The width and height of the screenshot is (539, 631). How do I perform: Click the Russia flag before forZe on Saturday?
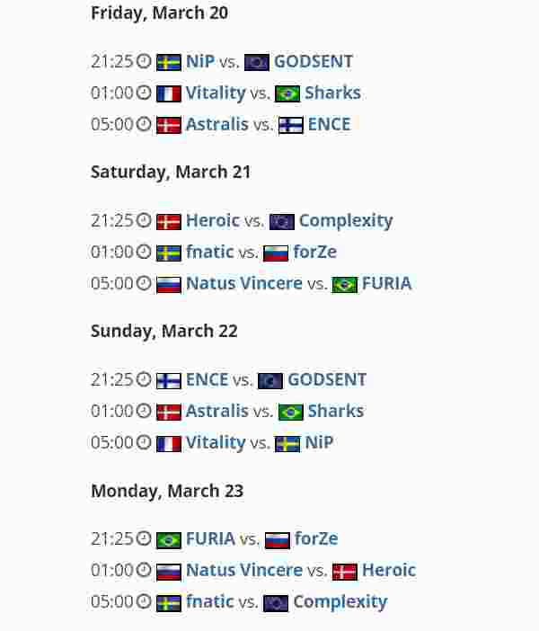276,253
